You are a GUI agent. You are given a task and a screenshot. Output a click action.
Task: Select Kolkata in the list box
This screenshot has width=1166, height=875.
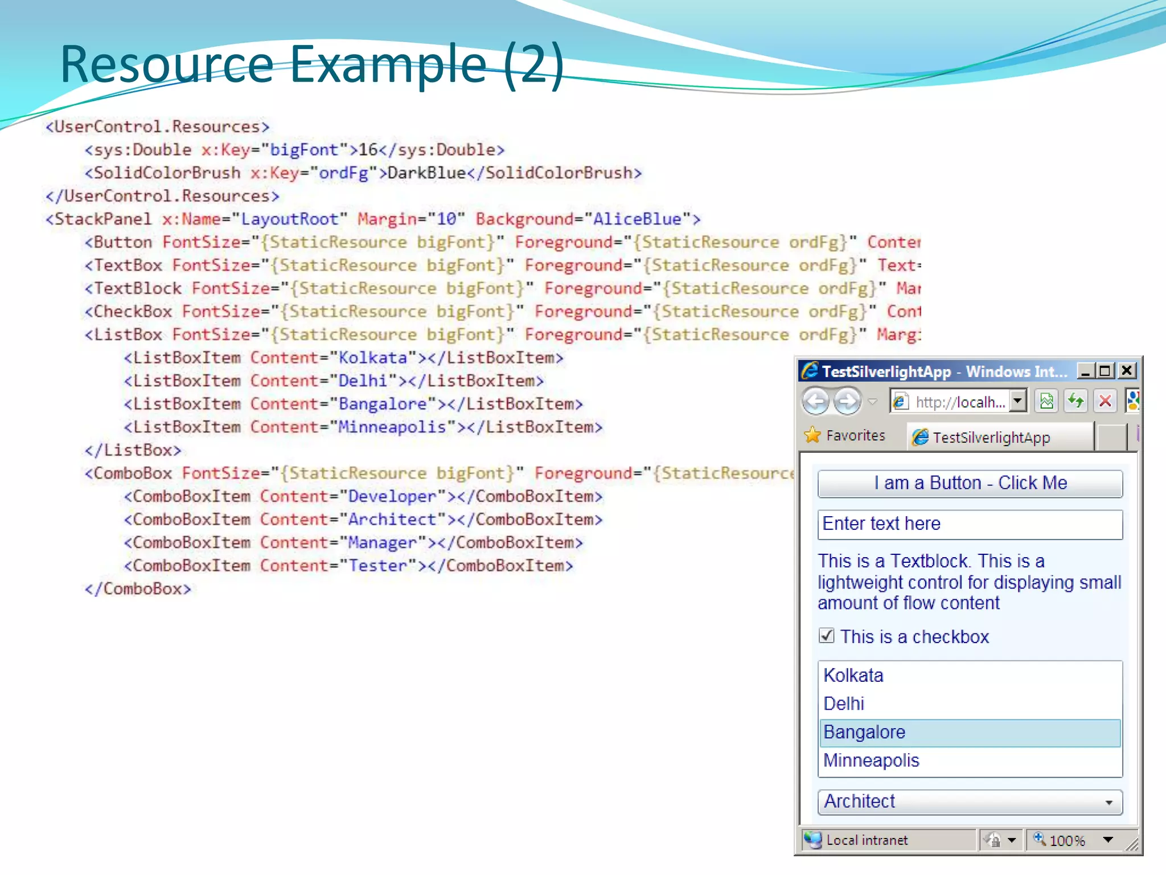[970, 676]
